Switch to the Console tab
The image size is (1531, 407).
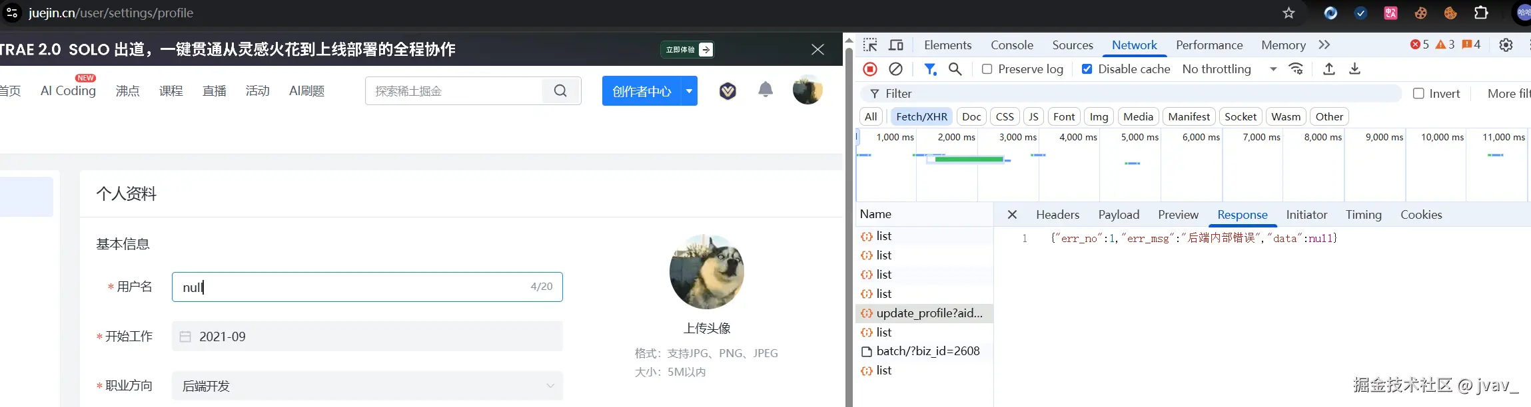click(1011, 45)
